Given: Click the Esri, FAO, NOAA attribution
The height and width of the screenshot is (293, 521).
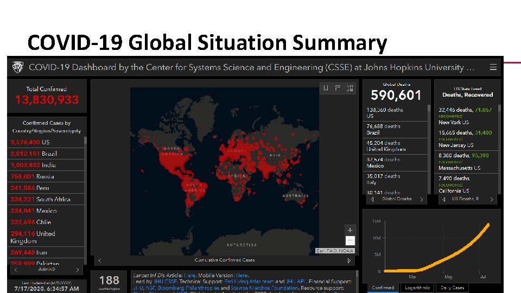Looking at the screenshot, I should (x=335, y=251).
